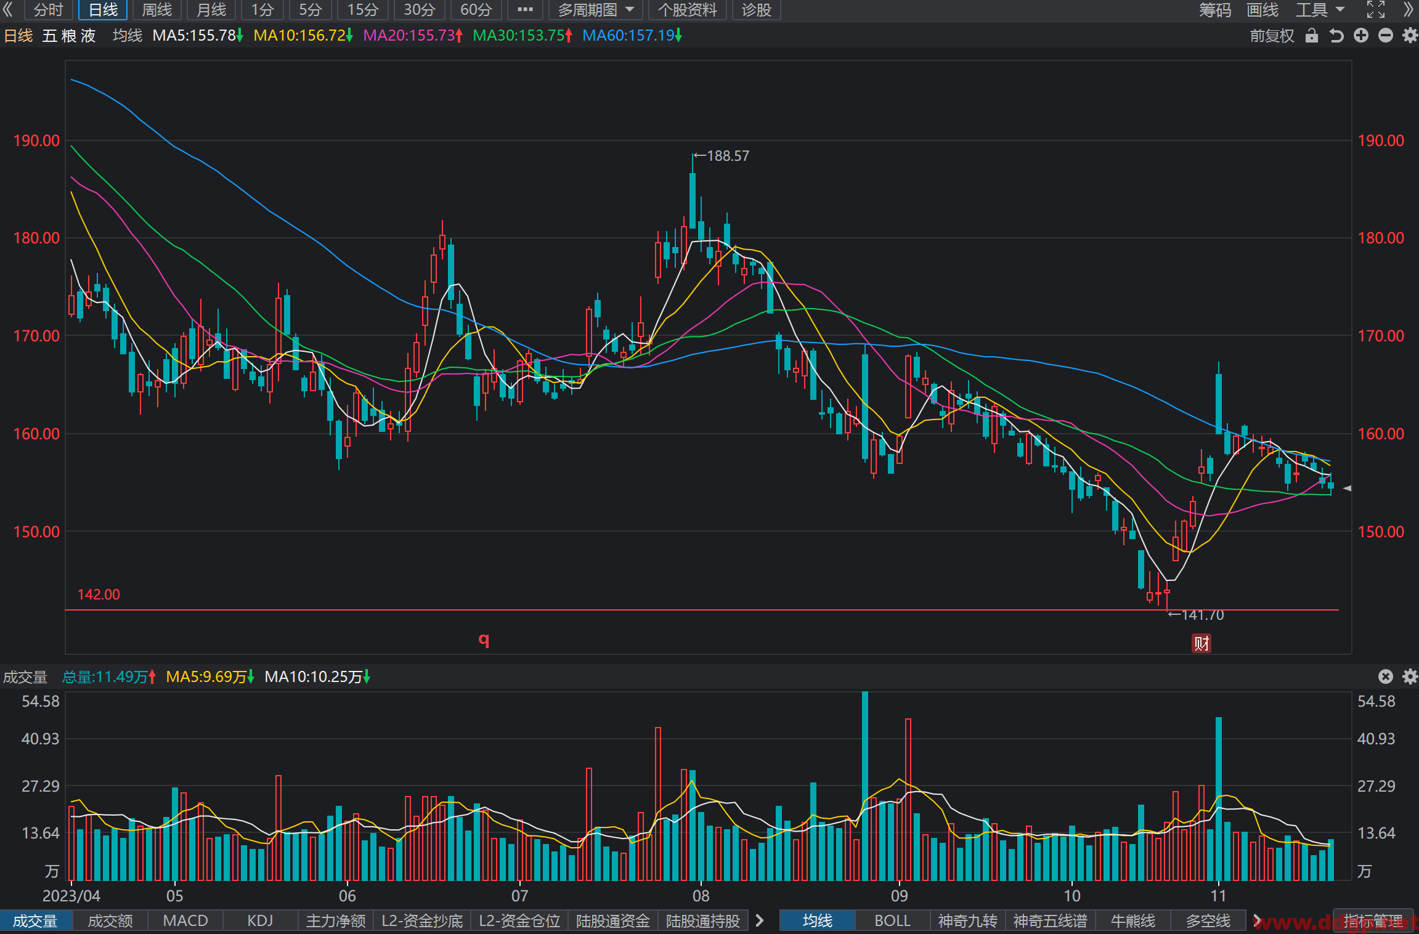Screen dimensions: 1419x934
Task: Switch main indicator to 多空线
Action: pos(1208,920)
